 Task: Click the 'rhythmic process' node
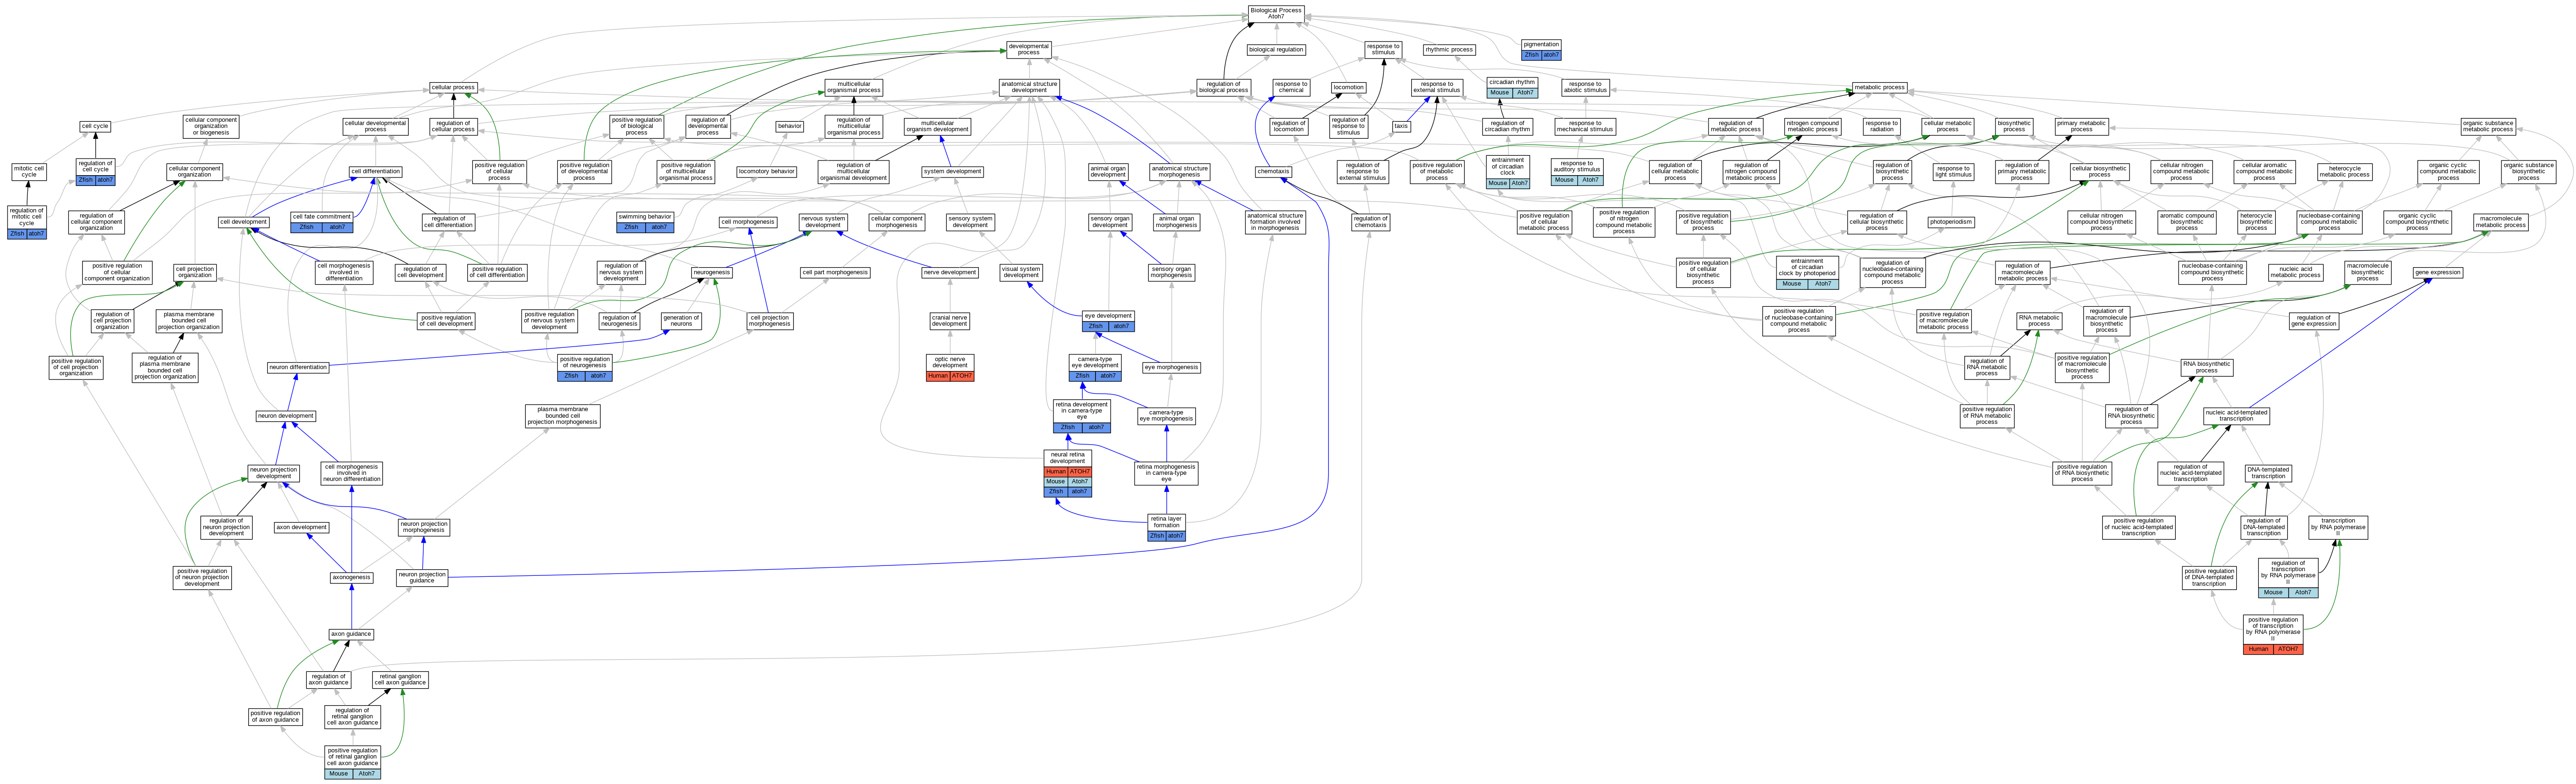(x=1449, y=49)
